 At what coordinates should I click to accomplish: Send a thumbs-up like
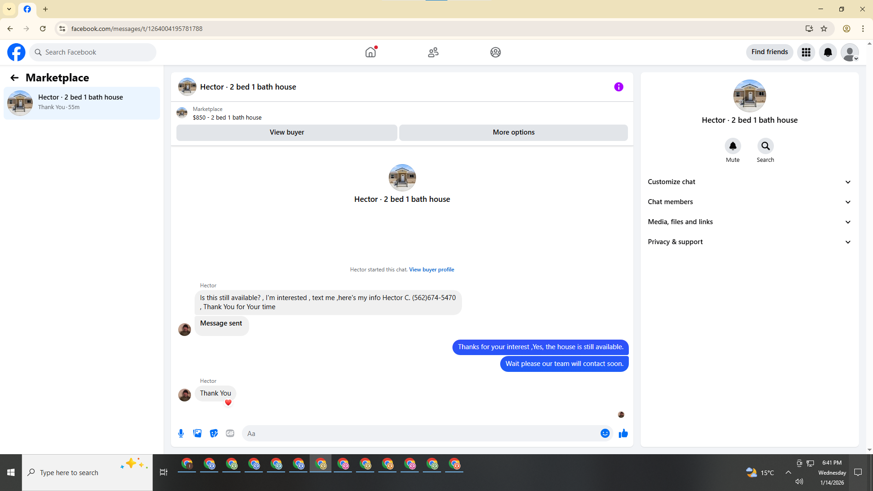(623, 433)
